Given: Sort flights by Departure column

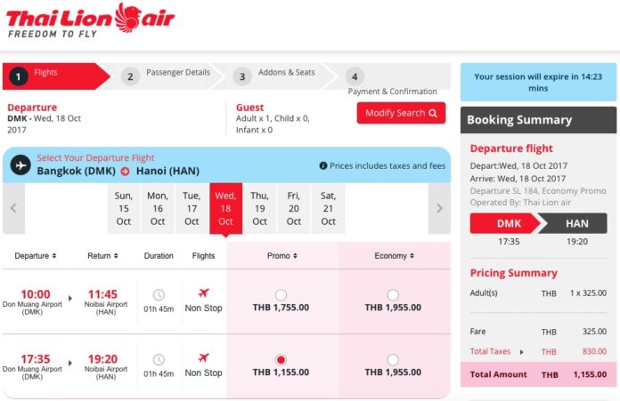Looking at the screenshot, I should [x=36, y=256].
